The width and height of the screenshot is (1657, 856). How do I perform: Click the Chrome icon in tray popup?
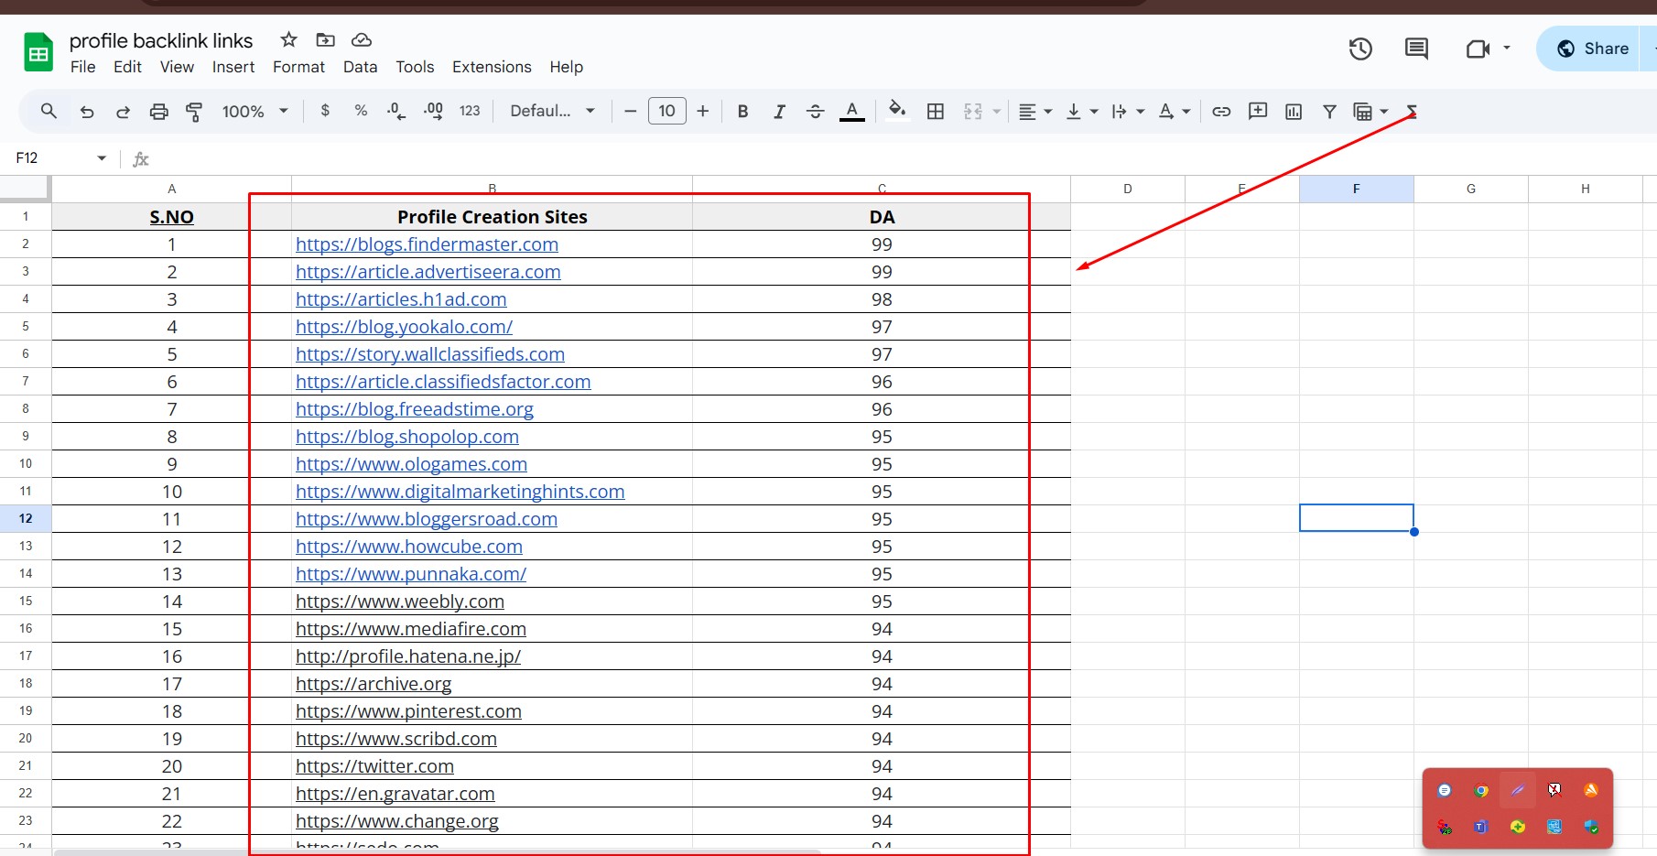coord(1481,791)
